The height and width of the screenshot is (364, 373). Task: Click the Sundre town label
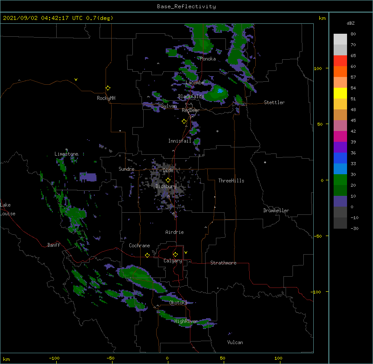coord(126,169)
